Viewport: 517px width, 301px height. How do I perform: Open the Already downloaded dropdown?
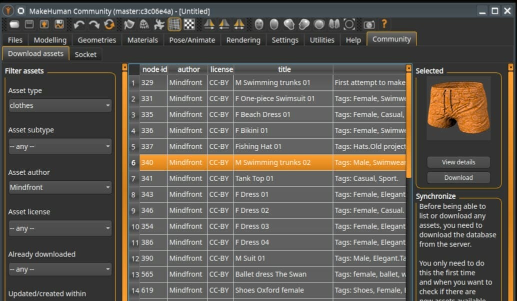coord(60,269)
